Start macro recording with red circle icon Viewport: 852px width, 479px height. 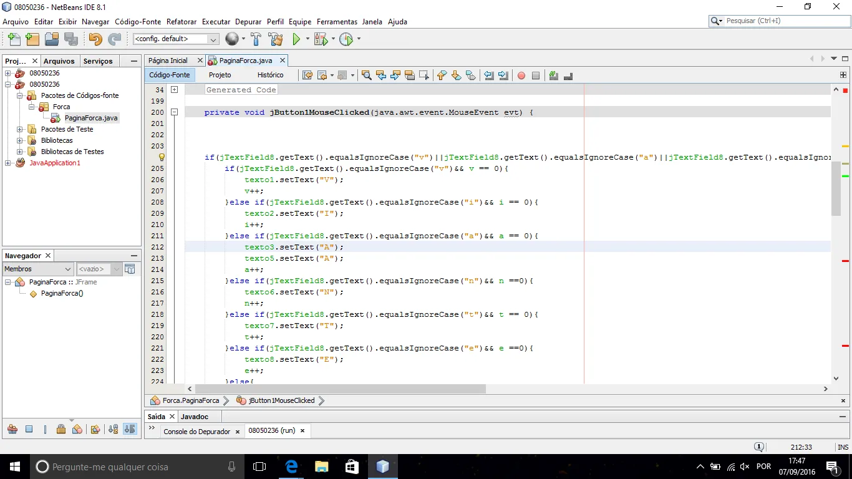coord(521,75)
